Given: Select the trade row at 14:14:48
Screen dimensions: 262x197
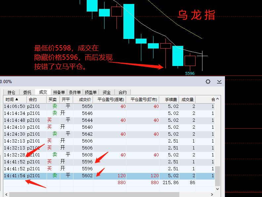Looking at the screenshot, I should (109, 120).
